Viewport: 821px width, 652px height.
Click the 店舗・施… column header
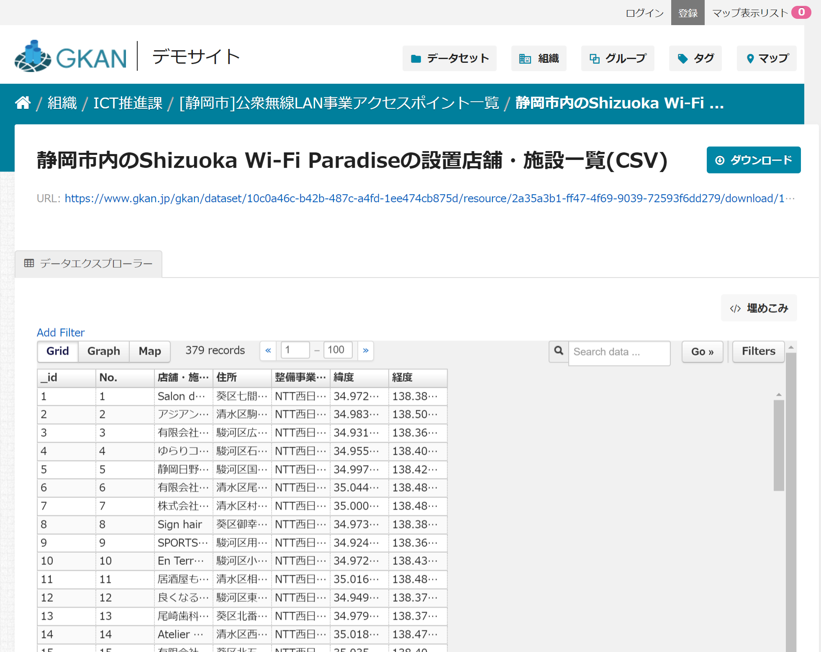click(184, 378)
